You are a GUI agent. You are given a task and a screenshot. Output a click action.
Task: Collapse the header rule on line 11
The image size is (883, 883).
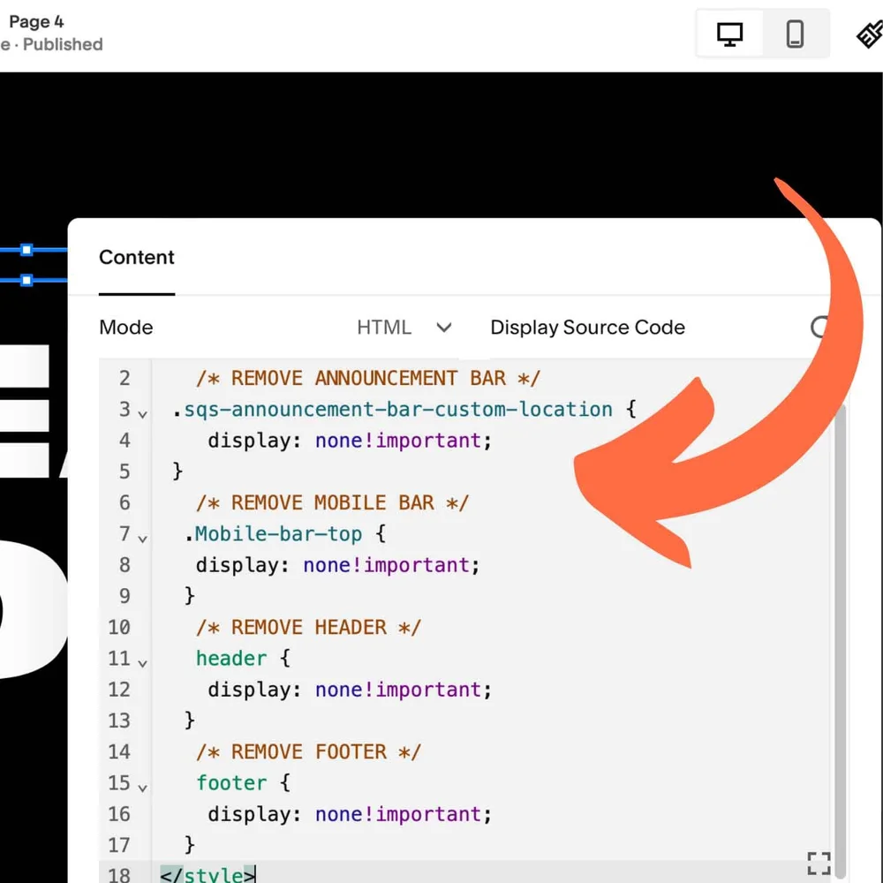click(x=143, y=662)
